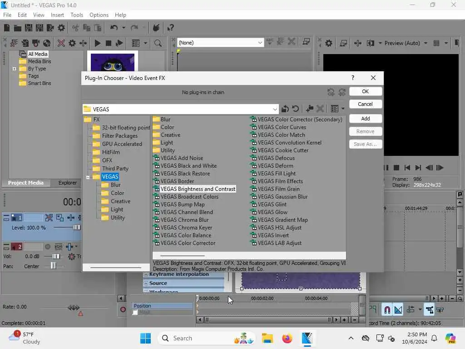Click the Preview properties gear icon

329,43
